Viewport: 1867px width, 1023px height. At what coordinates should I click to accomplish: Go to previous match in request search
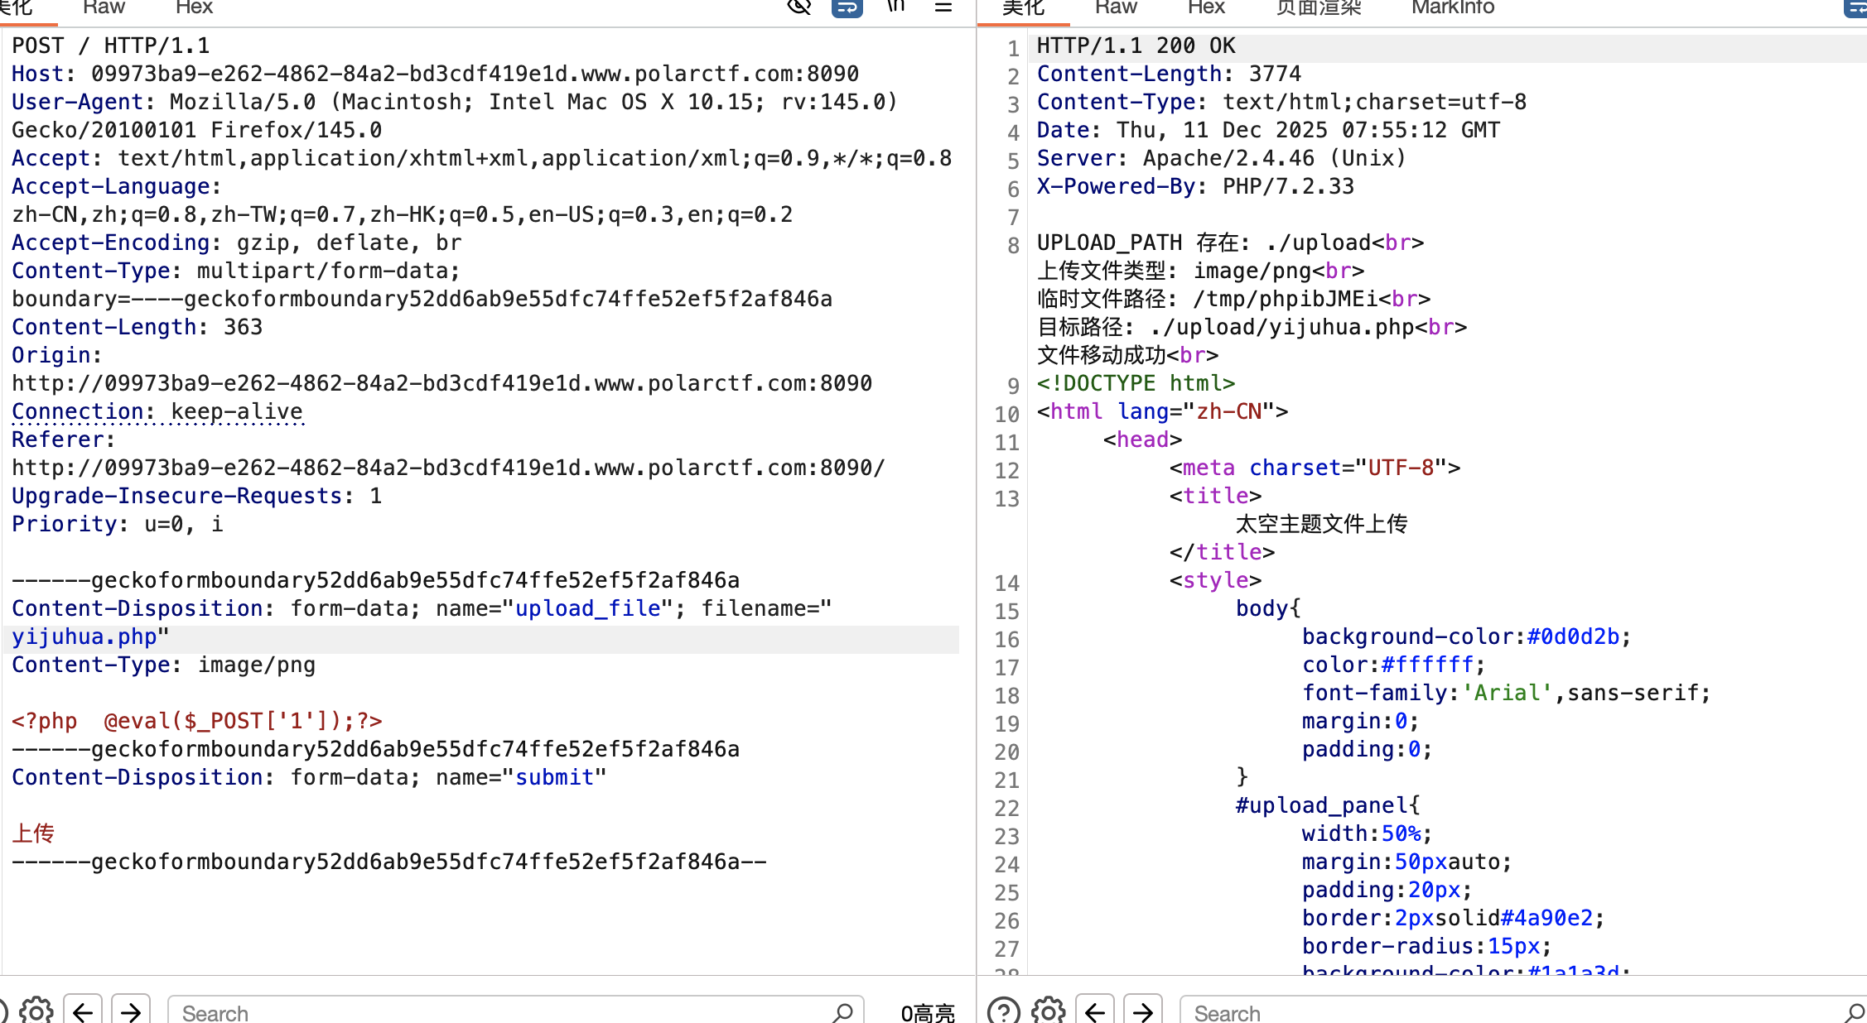tap(83, 1011)
